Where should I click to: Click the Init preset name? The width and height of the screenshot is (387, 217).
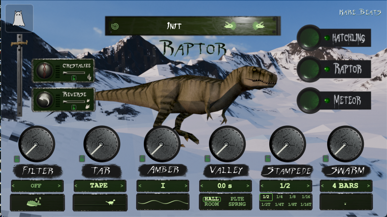tap(174, 26)
